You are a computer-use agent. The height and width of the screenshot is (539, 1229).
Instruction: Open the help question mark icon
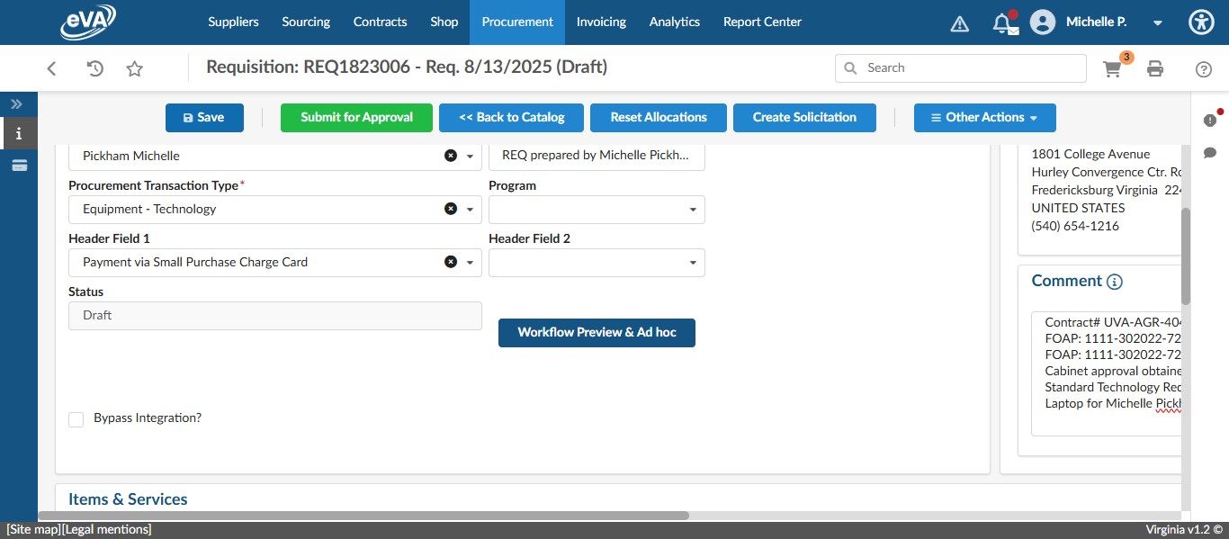point(1203,67)
